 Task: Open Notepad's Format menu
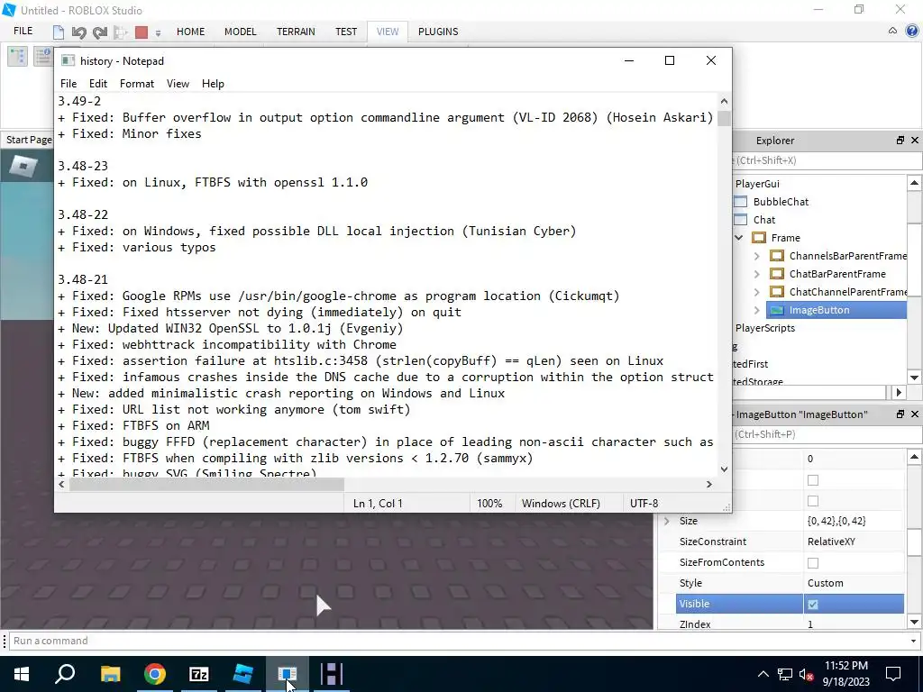(x=137, y=84)
